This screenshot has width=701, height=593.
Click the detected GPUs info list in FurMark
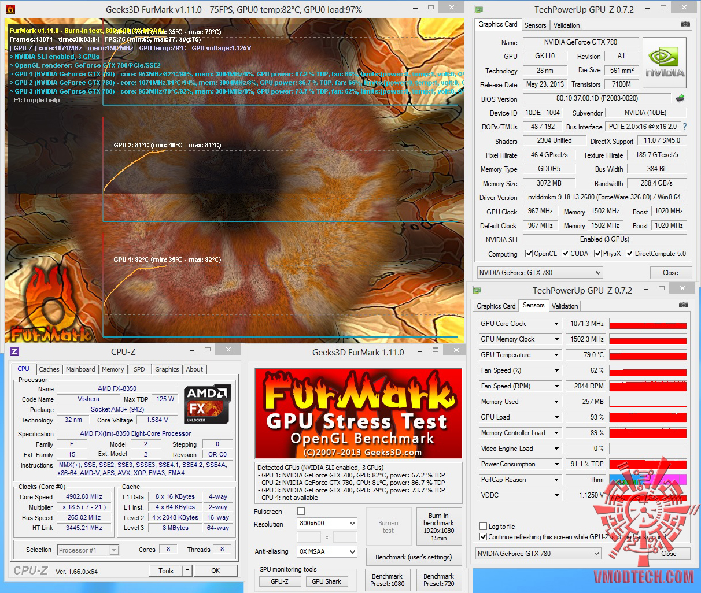point(358,483)
